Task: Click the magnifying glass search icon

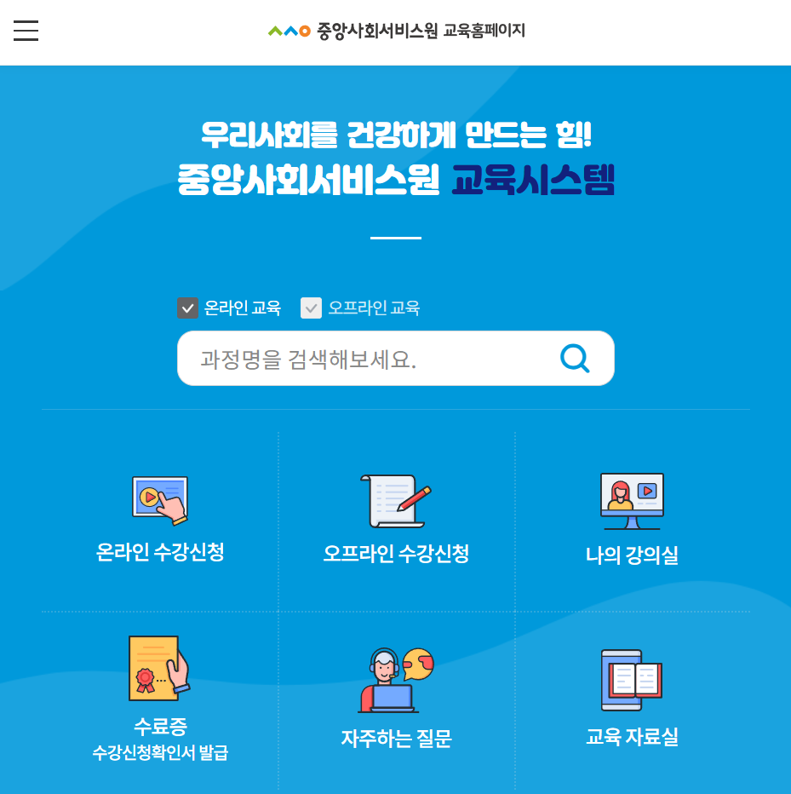Action: (x=574, y=358)
